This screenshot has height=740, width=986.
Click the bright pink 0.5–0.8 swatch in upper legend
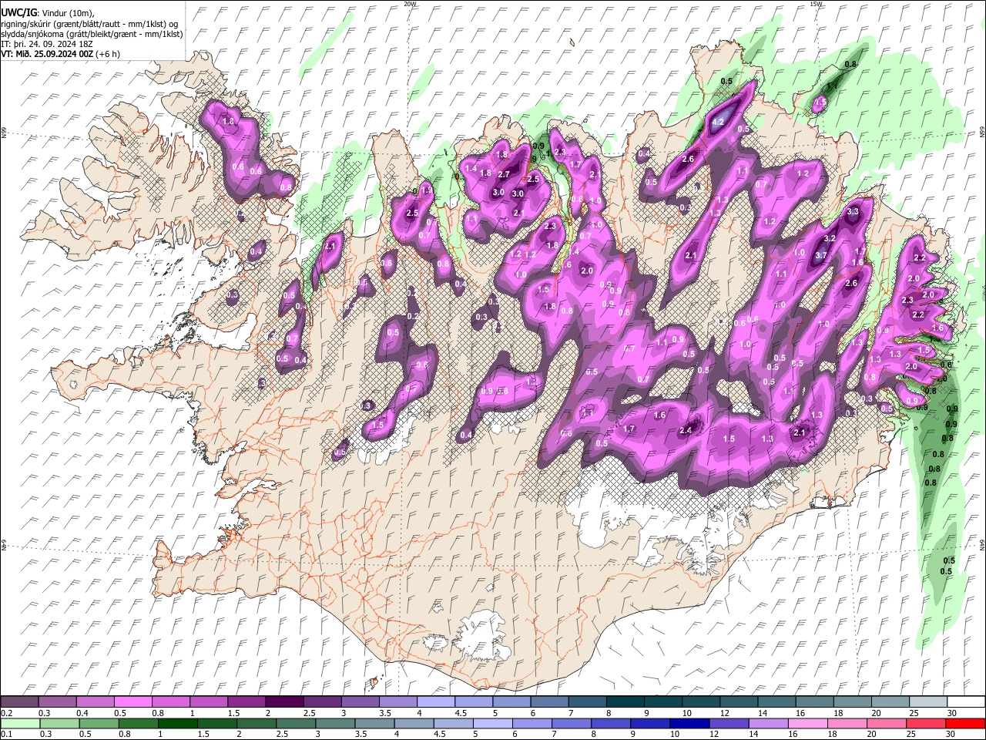tap(132, 701)
